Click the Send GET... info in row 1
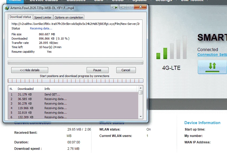 pos(52,94)
